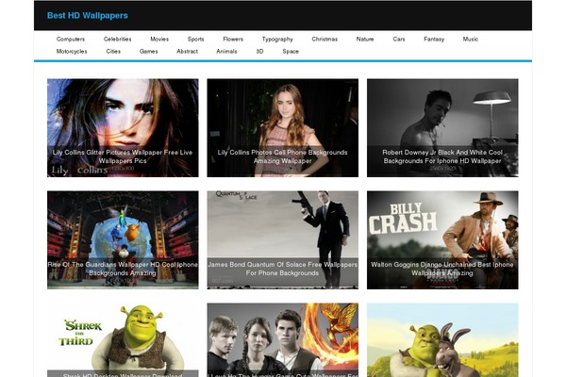566x377 pixels.
Task: Select the Animals category
Action: pos(226,51)
